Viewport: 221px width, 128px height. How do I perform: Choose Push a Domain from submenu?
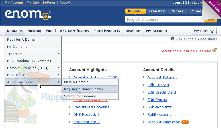pyautogui.click(x=90, y=82)
